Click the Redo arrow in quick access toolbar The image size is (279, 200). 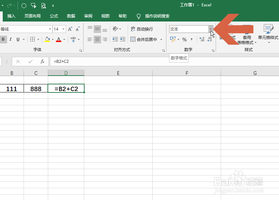9,6
